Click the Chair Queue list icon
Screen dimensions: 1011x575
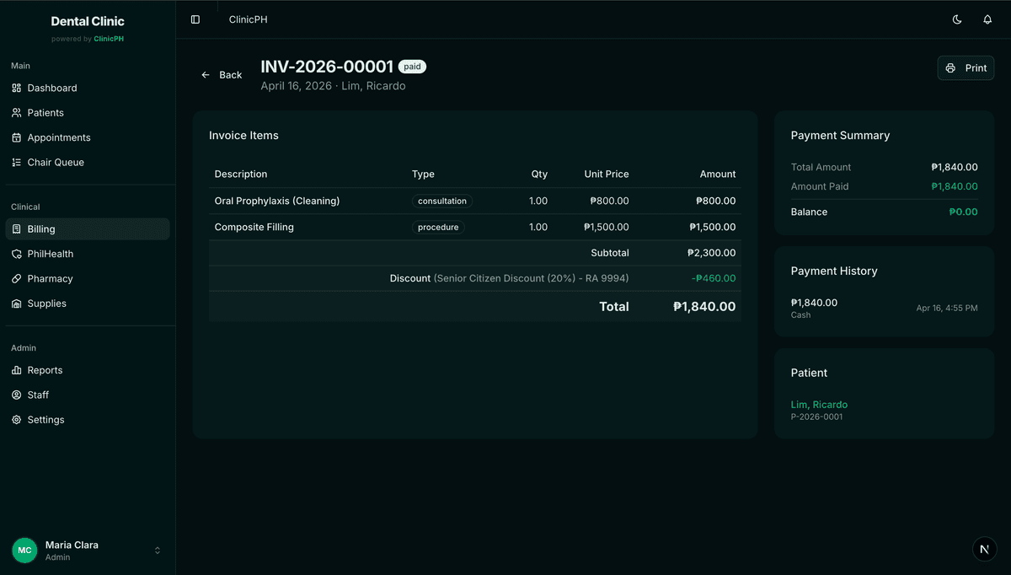click(17, 163)
